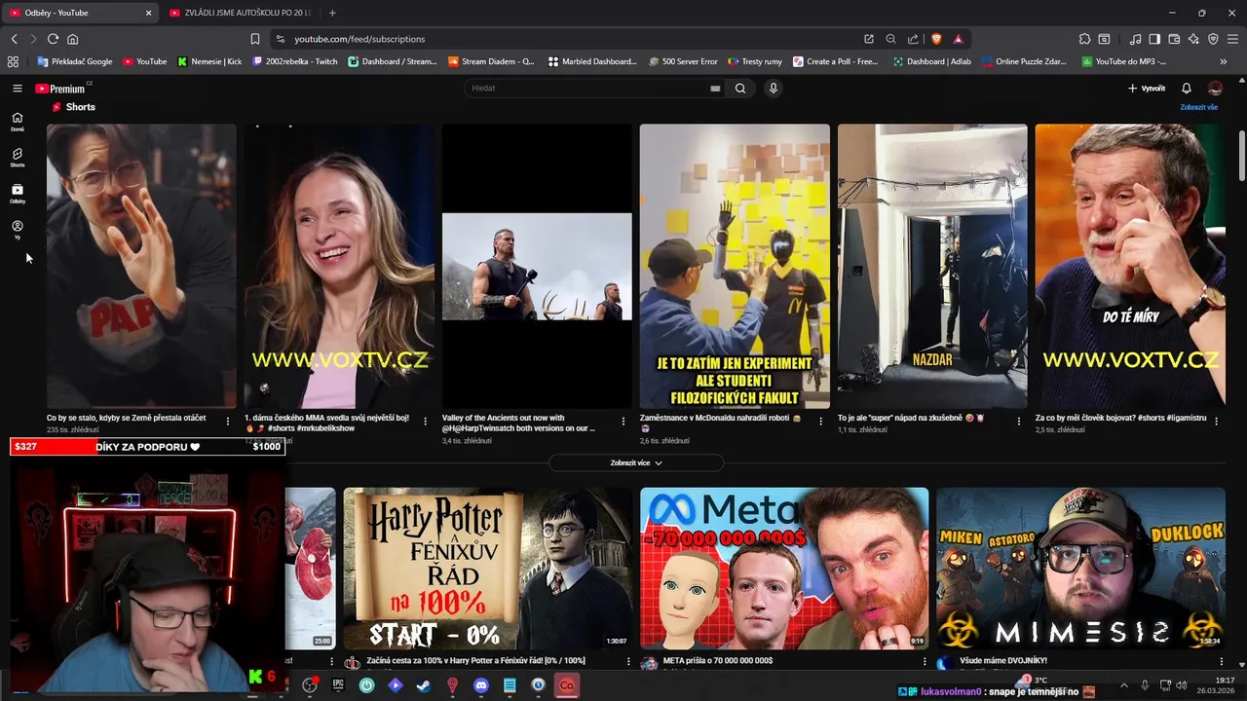The image size is (1247, 701).
Task: Open the Meta 70 000 000 000$ video thumbnail
Action: [784, 569]
